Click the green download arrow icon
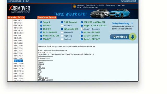This screenshot has height=94, width=167. tap(133, 37)
